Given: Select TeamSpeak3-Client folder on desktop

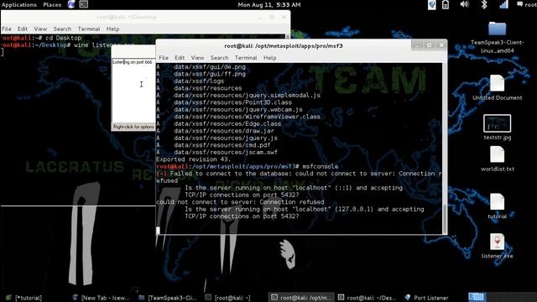Looking at the screenshot, I should coord(498,37).
